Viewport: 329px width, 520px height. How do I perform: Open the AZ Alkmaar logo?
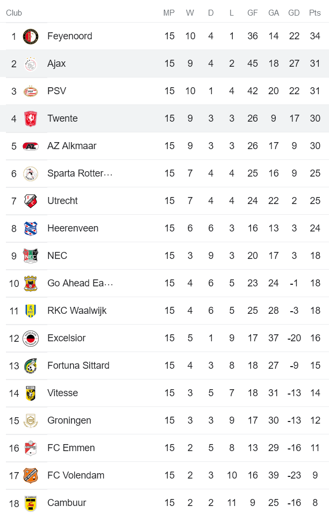point(31,146)
